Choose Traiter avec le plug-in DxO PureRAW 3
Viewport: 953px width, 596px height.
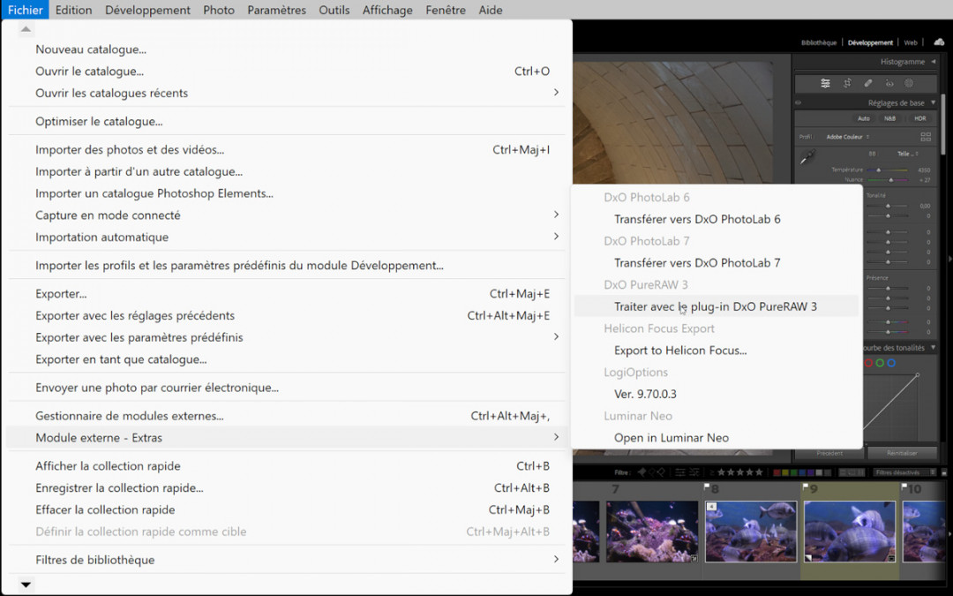tap(716, 306)
